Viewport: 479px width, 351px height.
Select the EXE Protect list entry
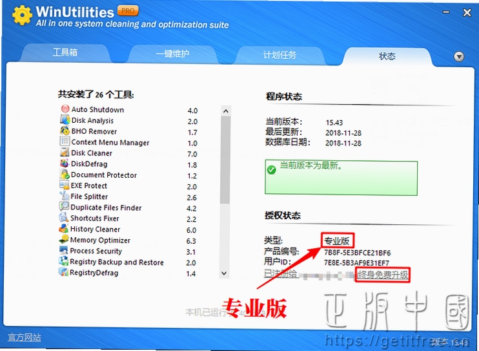(x=128, y=186)
